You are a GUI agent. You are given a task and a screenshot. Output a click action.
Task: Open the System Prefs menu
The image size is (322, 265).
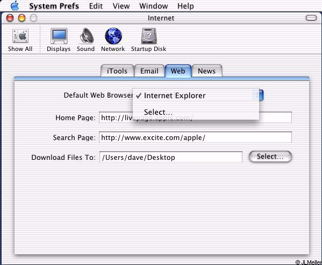54,6
